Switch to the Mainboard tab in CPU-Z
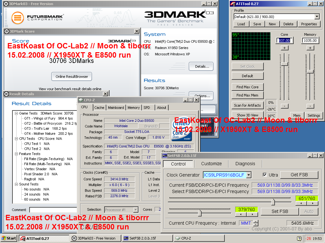This screenshot has width=325, height=243. (116, 108)
